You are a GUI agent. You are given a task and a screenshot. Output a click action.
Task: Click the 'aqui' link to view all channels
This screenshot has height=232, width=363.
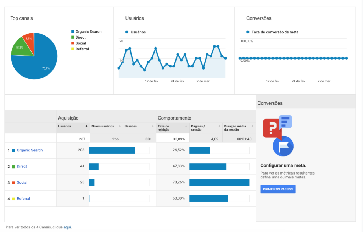[x=67, y=227]
